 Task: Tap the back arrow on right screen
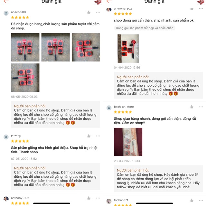pyautogui.click(x=109, y=1)
